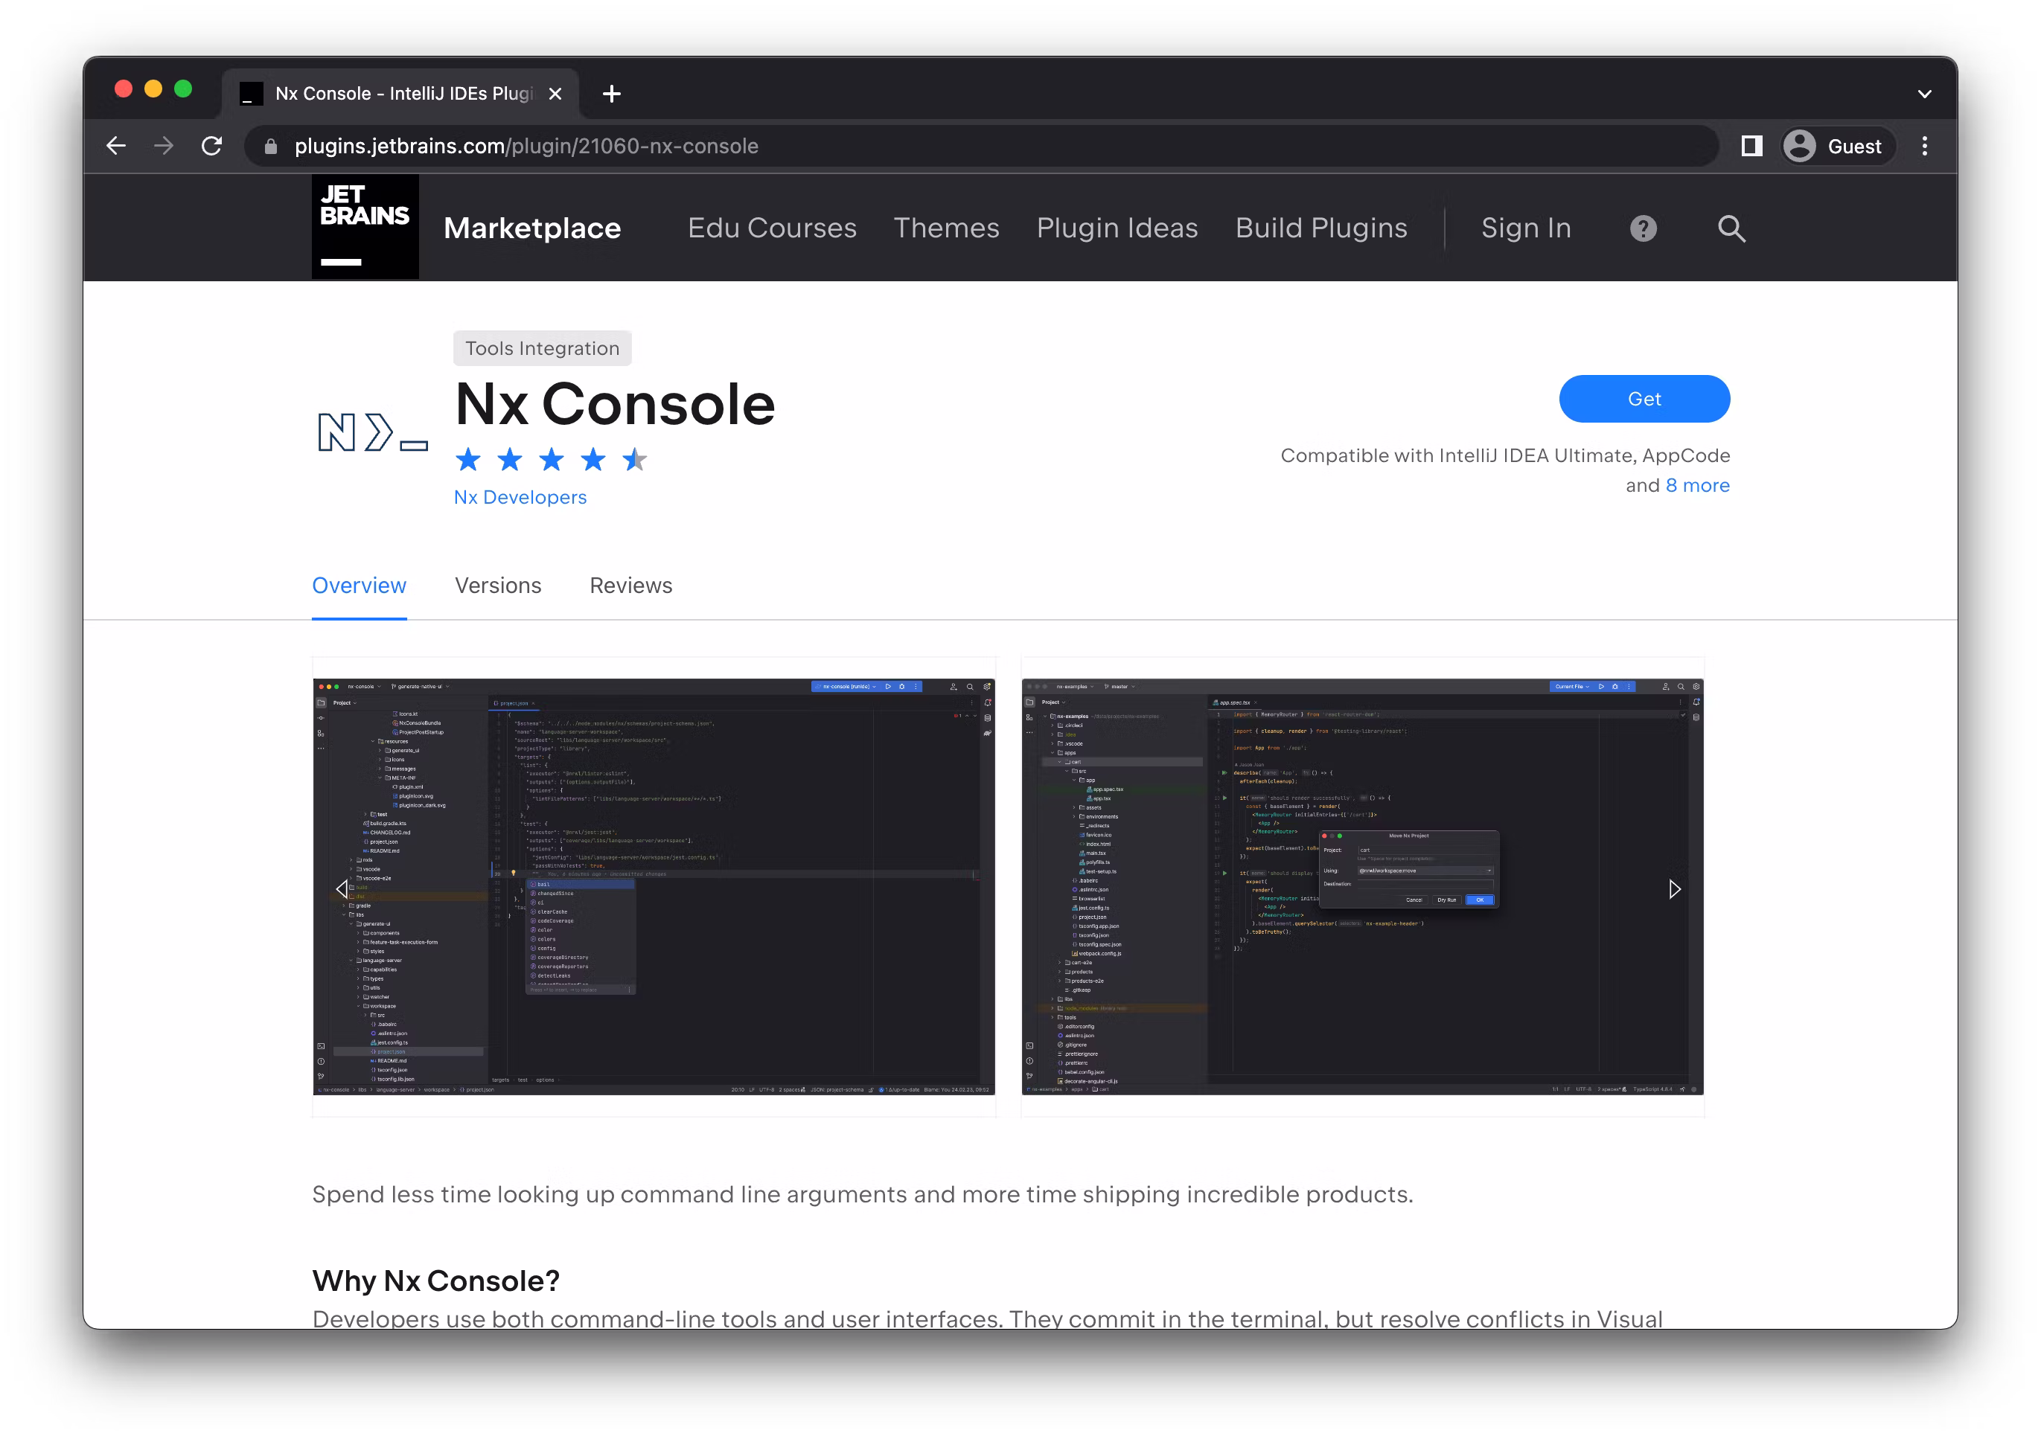
Task: Click the browser back arrow
Action: [x=116, y=146]
